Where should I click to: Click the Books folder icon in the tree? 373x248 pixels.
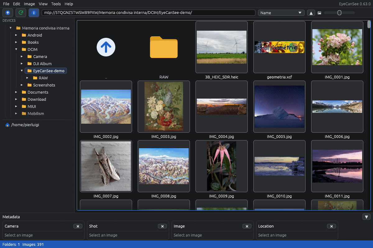click(24, 42)
